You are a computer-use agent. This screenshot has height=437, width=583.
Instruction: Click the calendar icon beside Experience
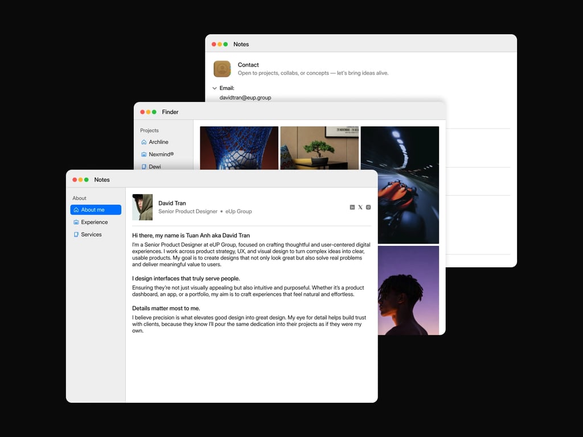[76, 222]
